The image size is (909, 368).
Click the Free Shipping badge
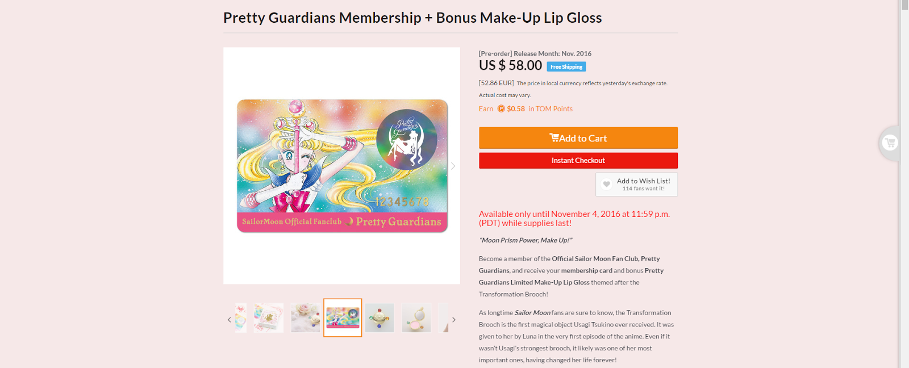click(x=566, y=67)
